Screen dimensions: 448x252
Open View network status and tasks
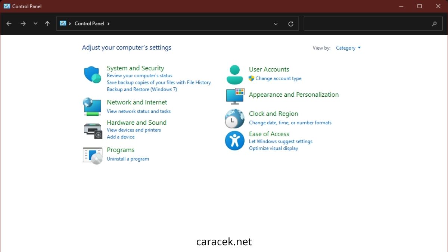[x=139, y=111]
